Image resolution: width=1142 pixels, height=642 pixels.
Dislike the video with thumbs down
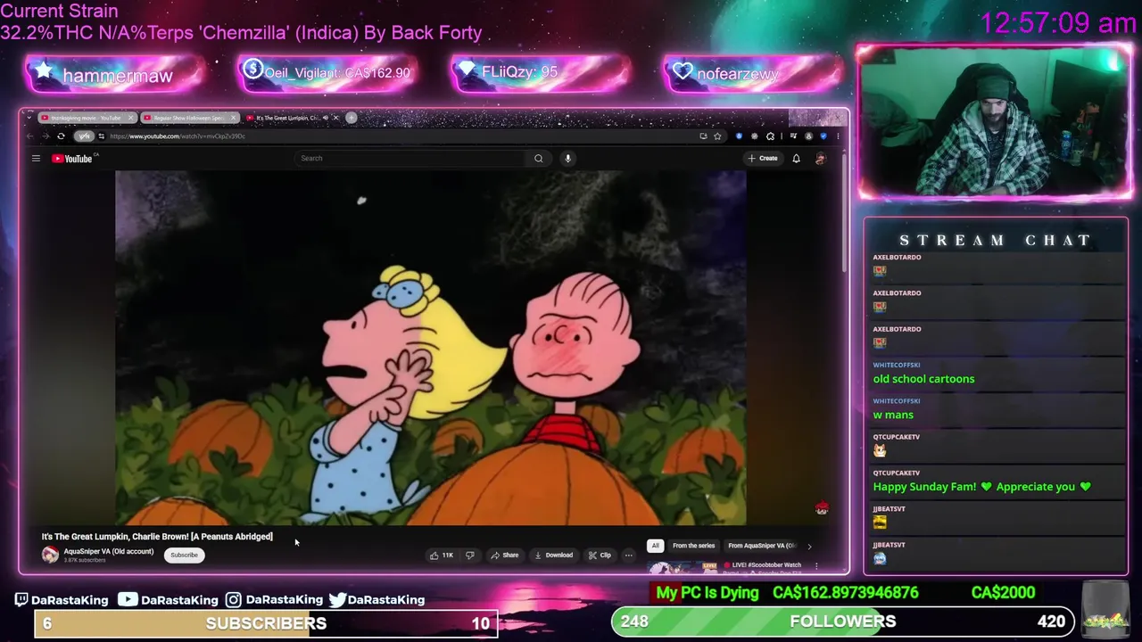pos(470,555)
